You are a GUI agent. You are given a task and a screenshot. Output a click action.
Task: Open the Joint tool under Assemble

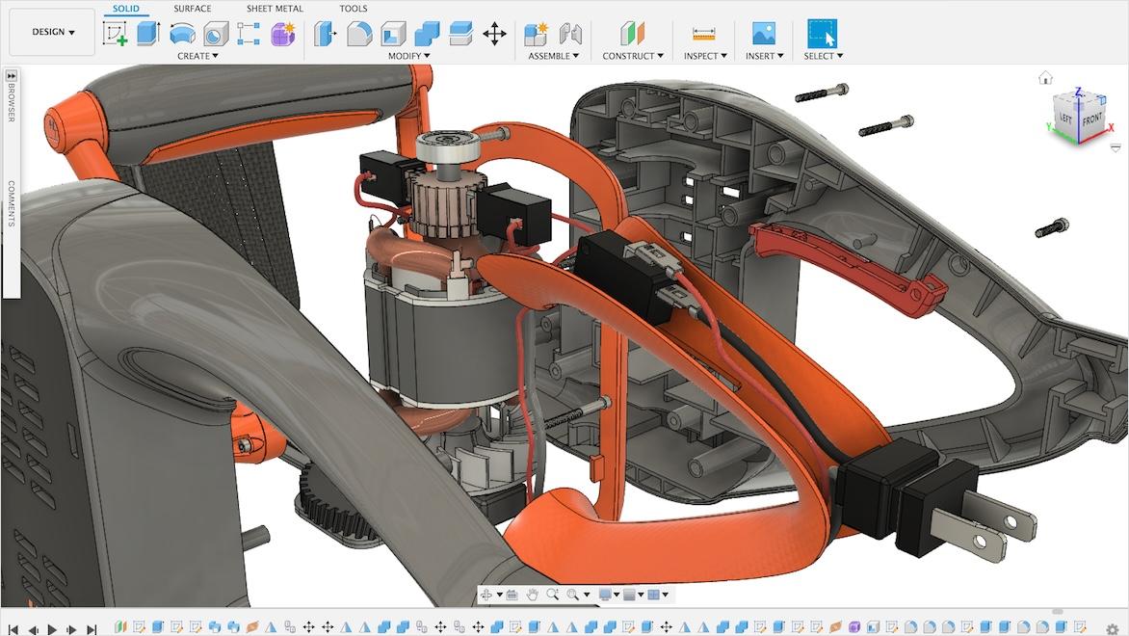click(x=569, y=34)
